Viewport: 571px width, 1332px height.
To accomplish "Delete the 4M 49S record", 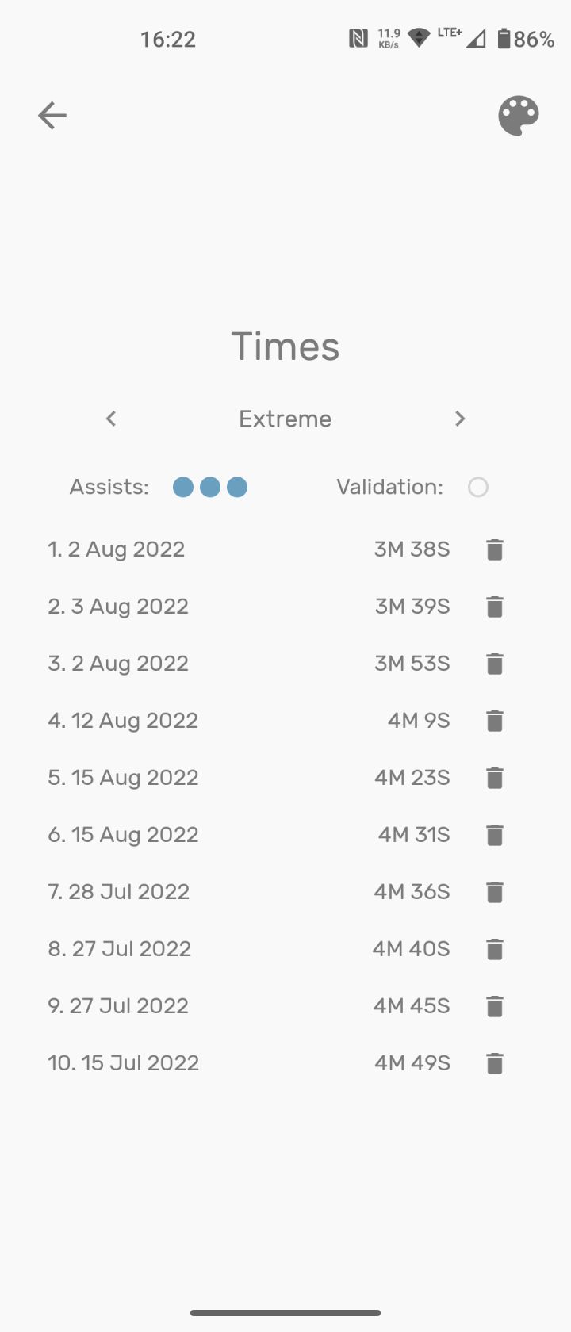I will [495, 1063].
